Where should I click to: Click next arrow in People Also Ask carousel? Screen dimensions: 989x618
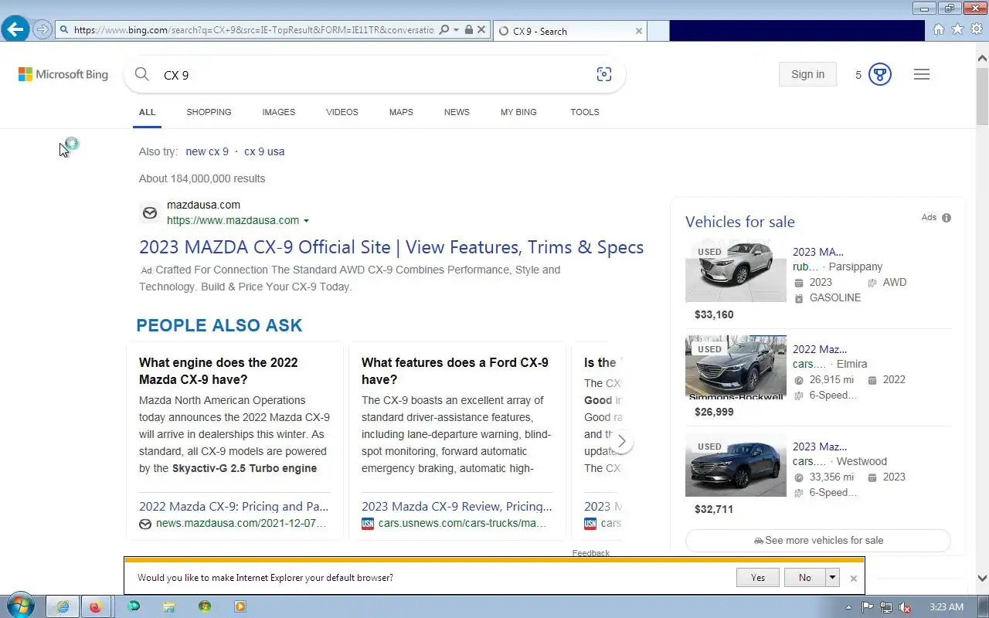621,442
